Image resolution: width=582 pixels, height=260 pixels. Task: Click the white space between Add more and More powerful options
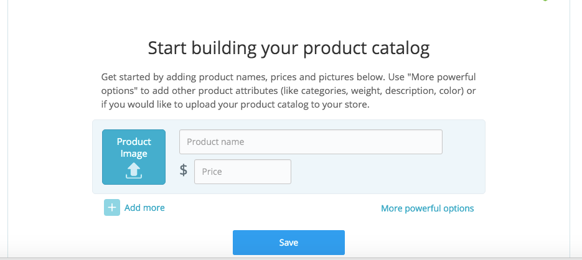(x=273, y=208)
